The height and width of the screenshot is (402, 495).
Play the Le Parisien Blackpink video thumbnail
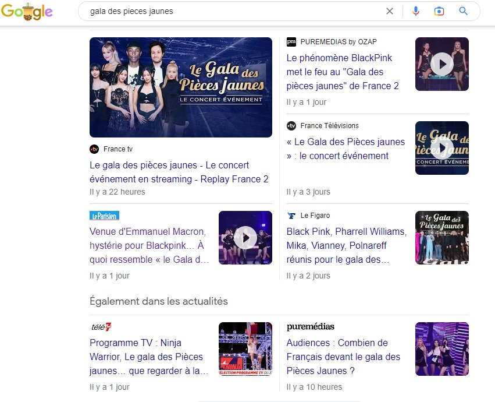(x=245, y=238)
